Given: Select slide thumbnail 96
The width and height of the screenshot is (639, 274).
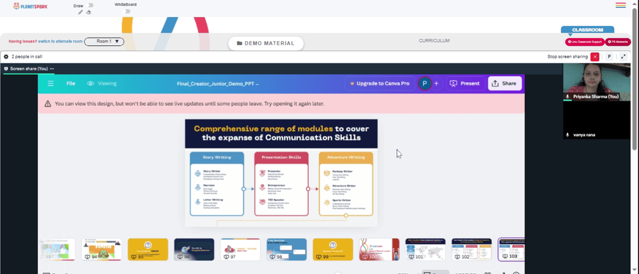Looking at the screenshot, I should [x=194, y=250].
